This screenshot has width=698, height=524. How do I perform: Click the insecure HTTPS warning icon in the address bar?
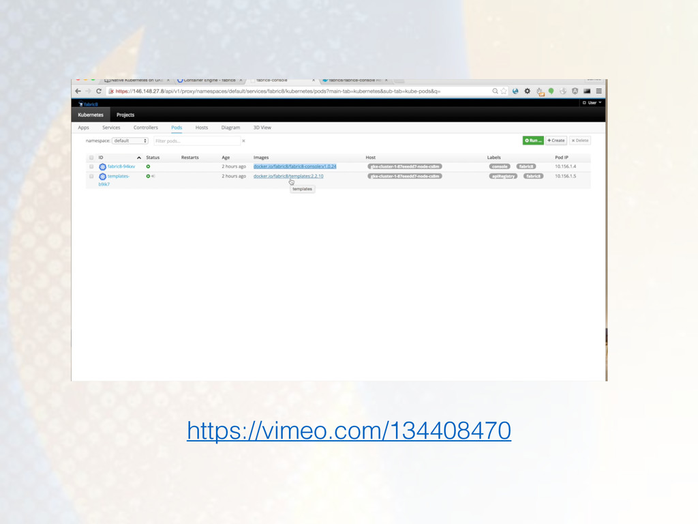click(111, 91)
